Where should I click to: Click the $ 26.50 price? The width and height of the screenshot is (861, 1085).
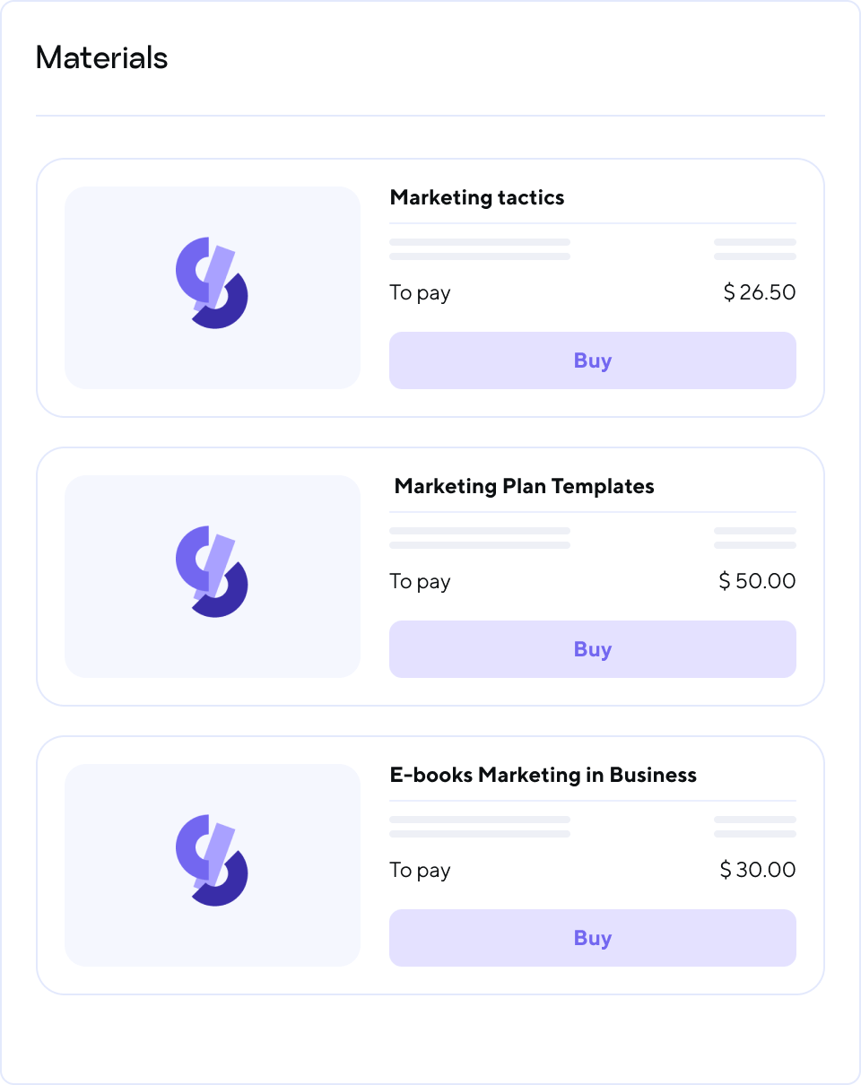pos(759,292)
